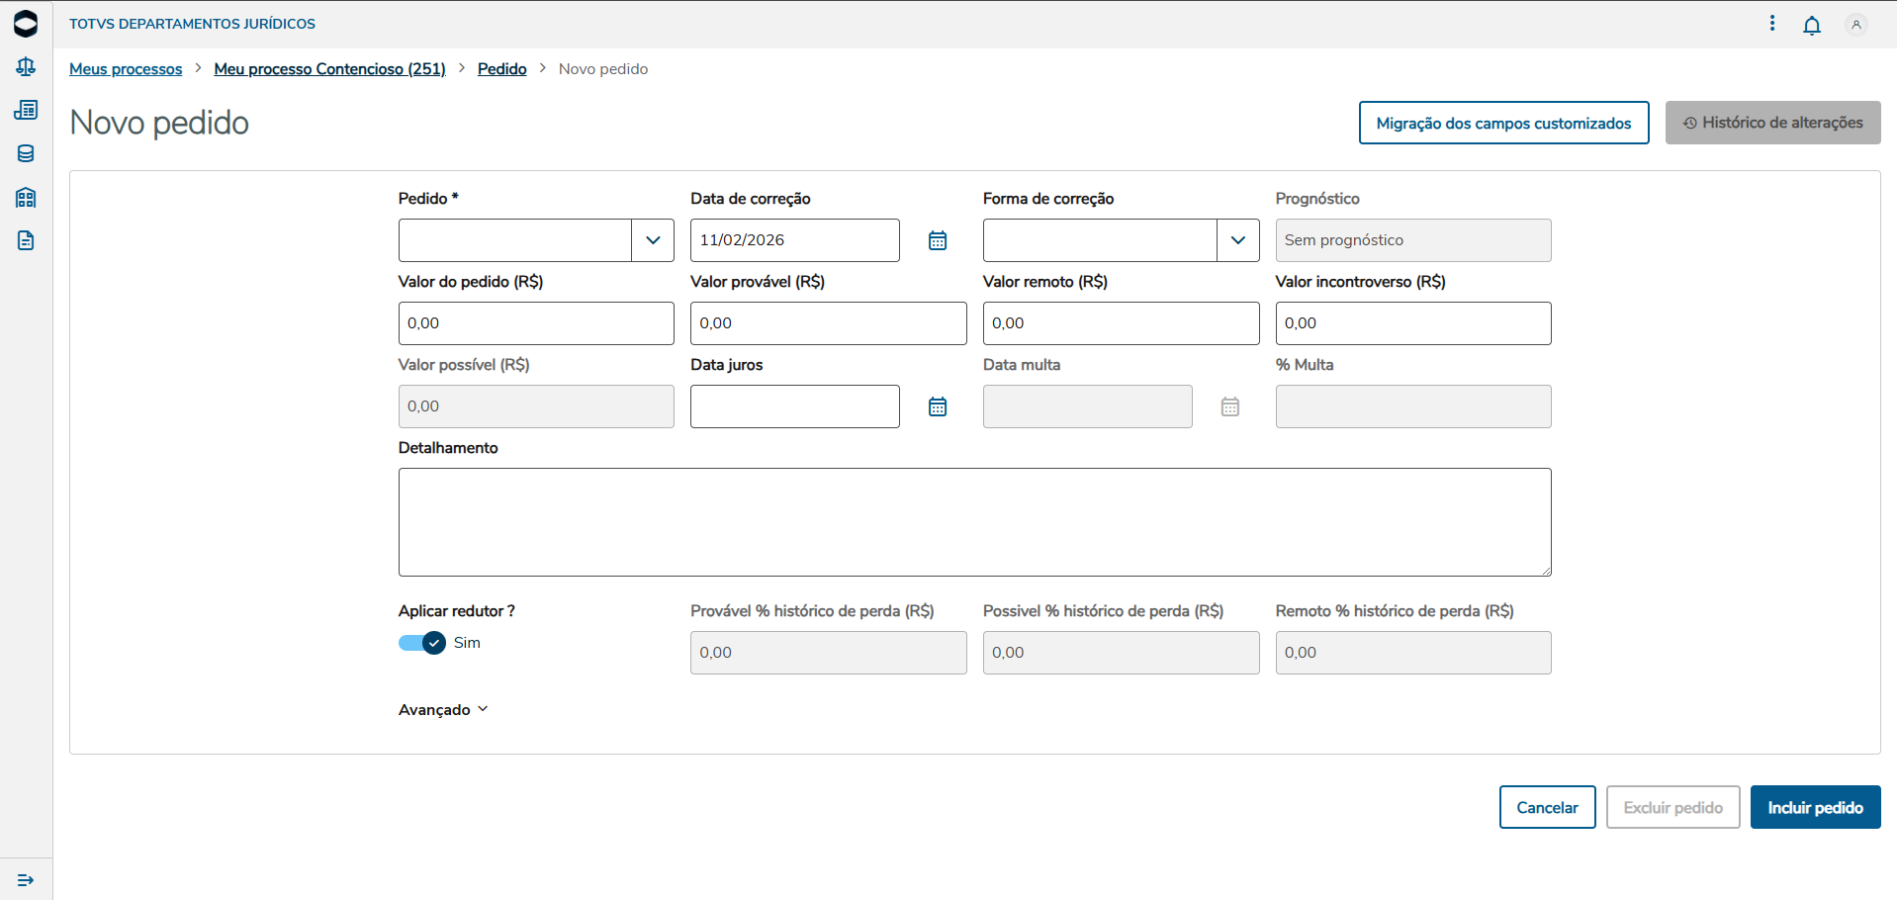
Task: Open the Forma de correção dropdown
Action: [1237, 240]
